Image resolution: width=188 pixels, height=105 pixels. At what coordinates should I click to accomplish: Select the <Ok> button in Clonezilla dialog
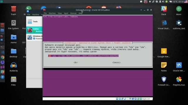point(76,62)
